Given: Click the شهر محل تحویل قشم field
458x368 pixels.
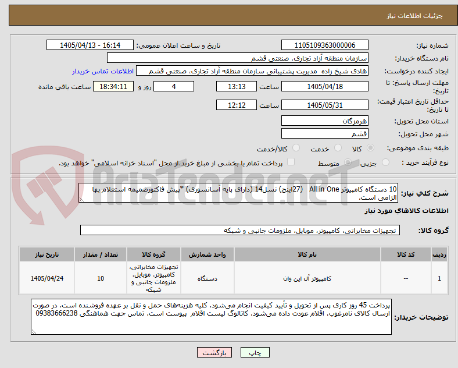Looking at the screenshot, I should click(x=324, y=134).
